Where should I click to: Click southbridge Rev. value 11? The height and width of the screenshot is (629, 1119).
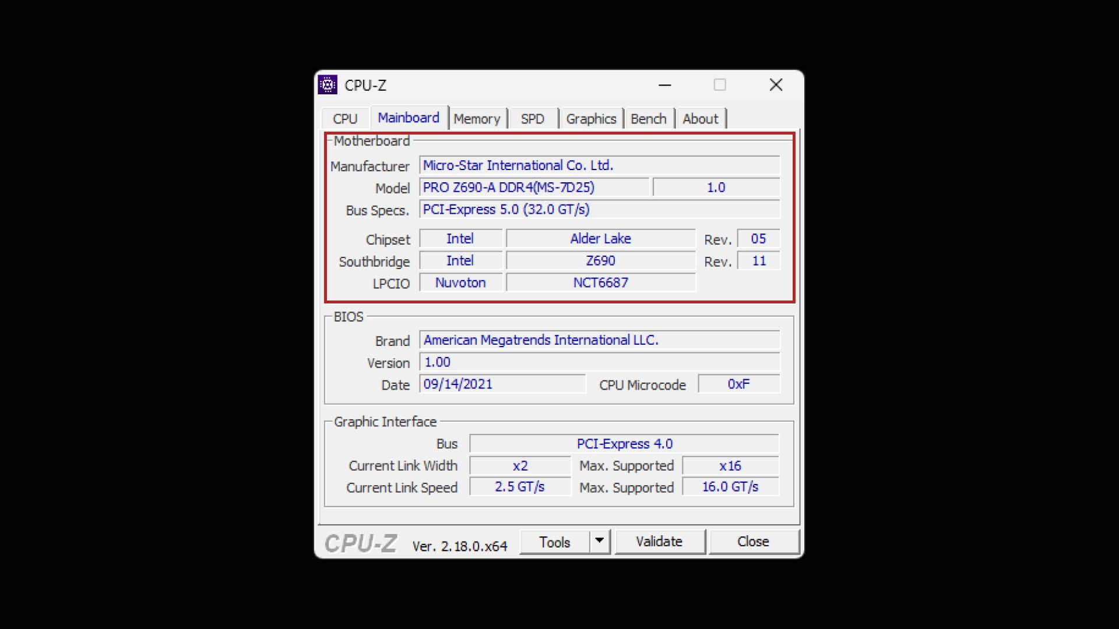[758, 261]
